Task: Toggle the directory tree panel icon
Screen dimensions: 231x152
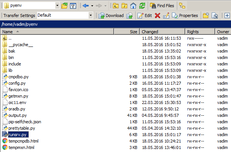Action: point(183,6)
